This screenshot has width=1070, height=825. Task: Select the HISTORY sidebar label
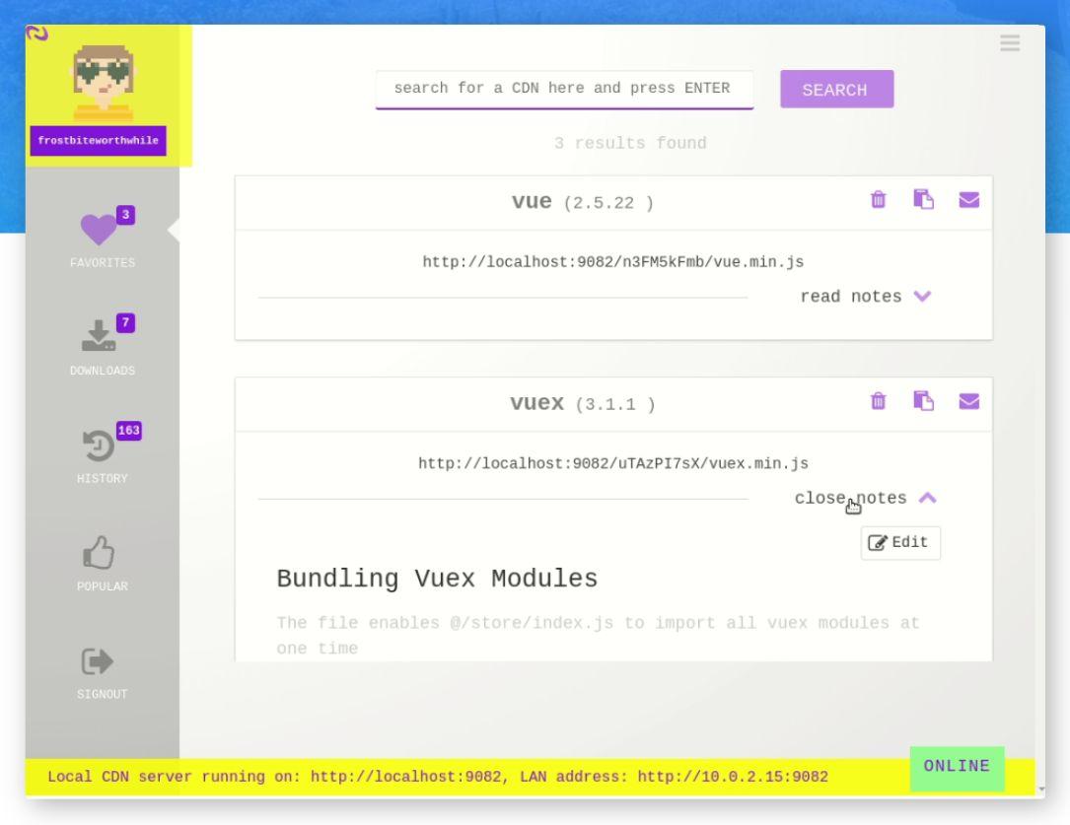coord(103,478)
